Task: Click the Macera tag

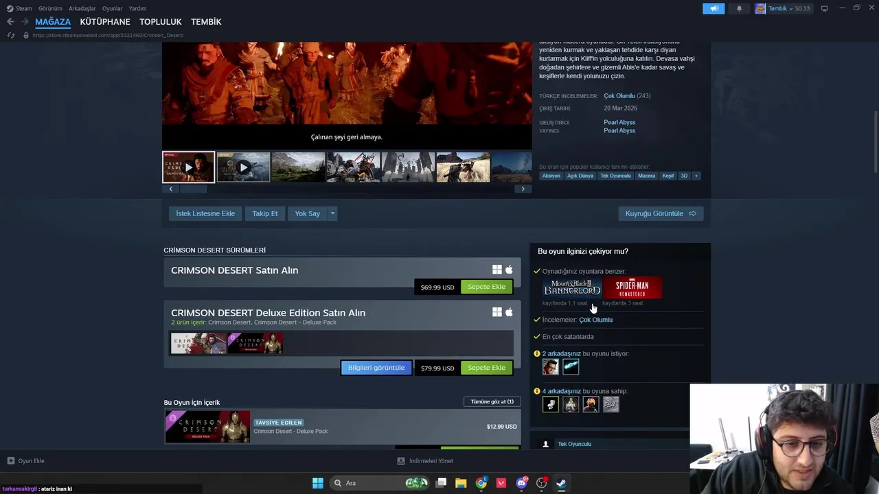Action: [646, 176]
